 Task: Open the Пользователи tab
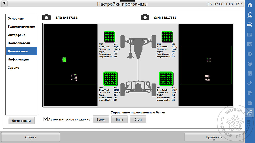point(21,43)
